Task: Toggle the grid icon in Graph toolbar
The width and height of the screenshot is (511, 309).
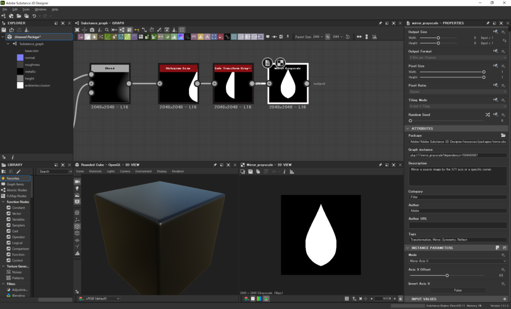Action: (x=182, y=29)
